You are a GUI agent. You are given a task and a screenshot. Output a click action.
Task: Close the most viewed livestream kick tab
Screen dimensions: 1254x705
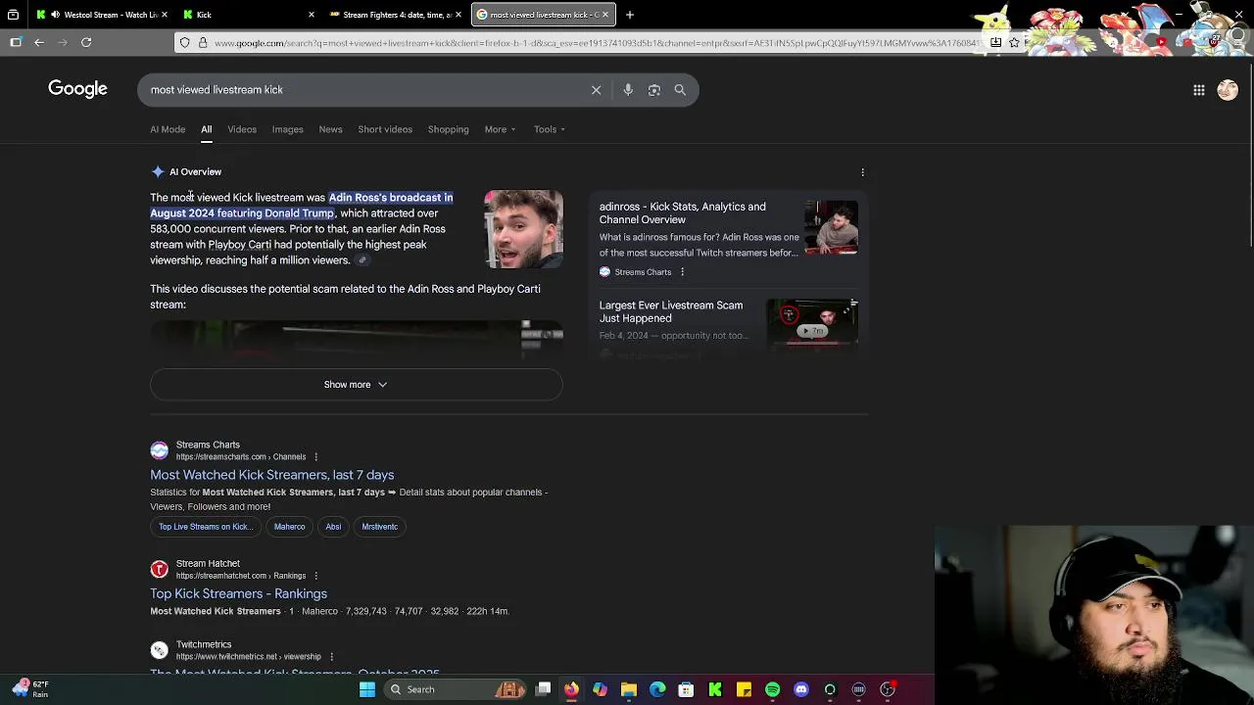(x=605, y=15)
